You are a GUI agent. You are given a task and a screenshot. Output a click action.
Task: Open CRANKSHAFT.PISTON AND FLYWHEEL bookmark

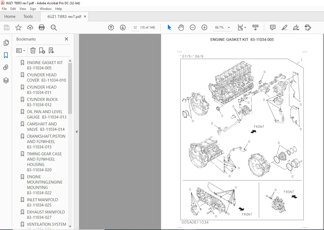[46, 141]
